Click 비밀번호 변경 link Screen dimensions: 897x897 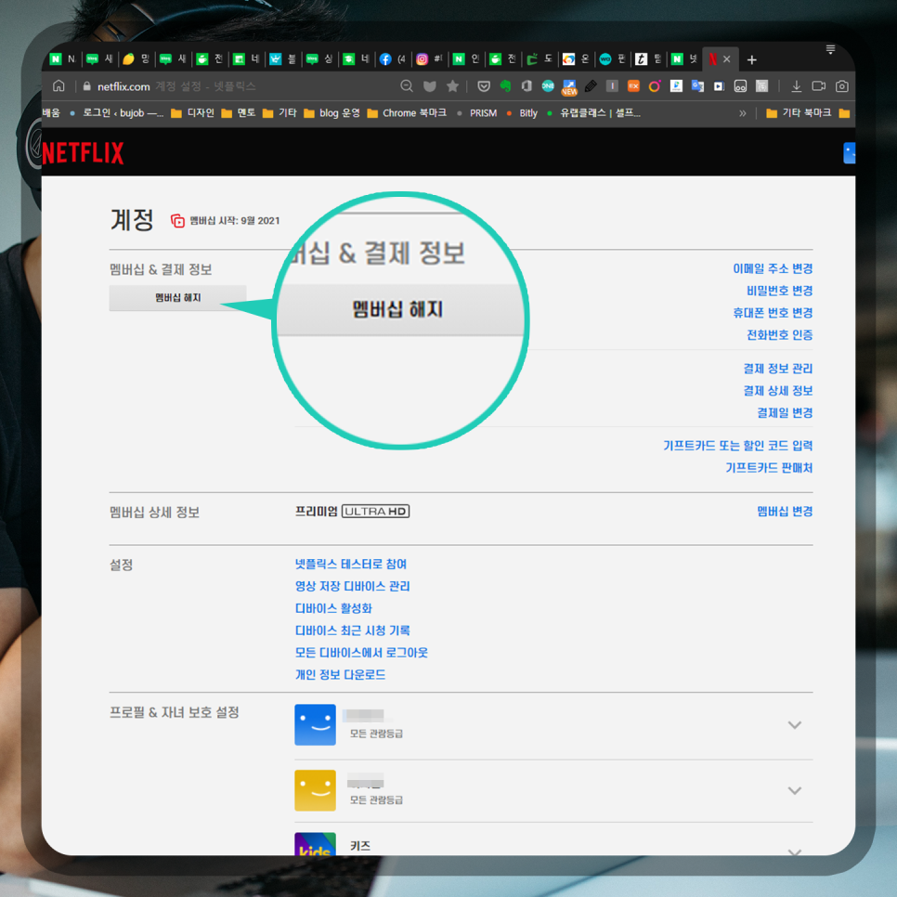tap(779, 291)
